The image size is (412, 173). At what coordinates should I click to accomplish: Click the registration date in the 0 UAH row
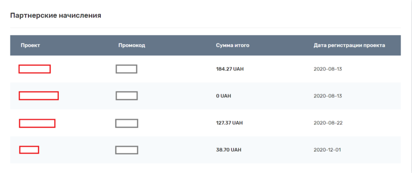pyautogui.click(x=327, y=96)
